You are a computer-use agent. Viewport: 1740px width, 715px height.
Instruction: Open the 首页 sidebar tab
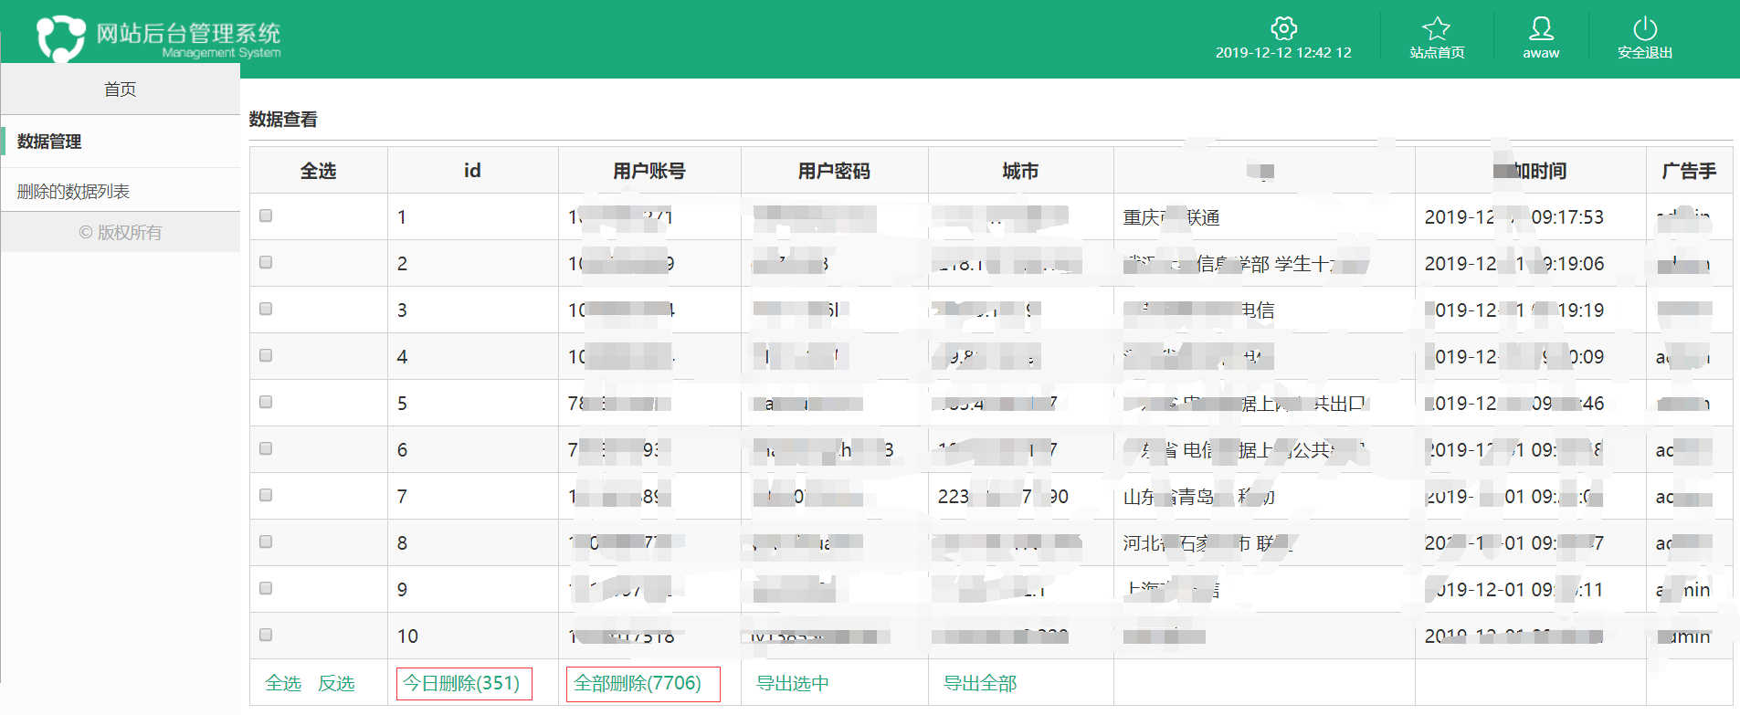tap(121, 89)
